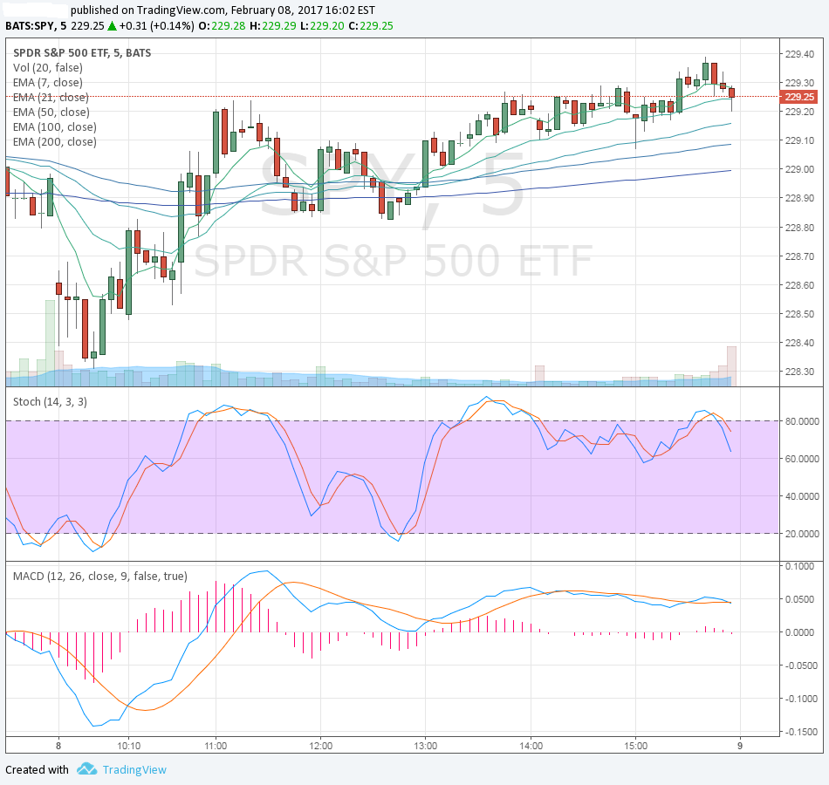
Task: Click the MACD (12, 26, close, 9, false, true) label
Action: [x=100, y=577]
